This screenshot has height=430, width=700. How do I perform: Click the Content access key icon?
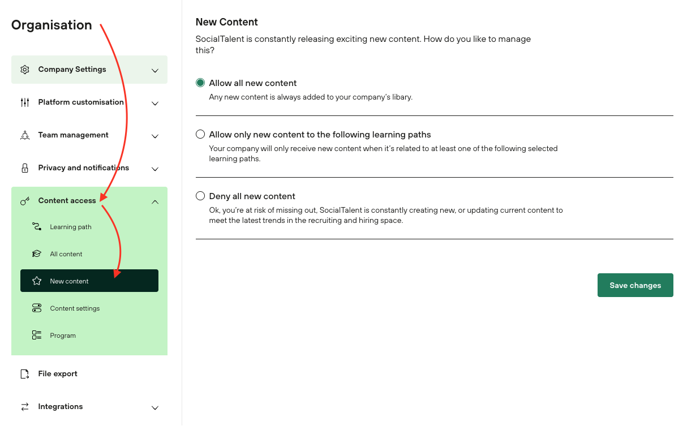[25, 201]
